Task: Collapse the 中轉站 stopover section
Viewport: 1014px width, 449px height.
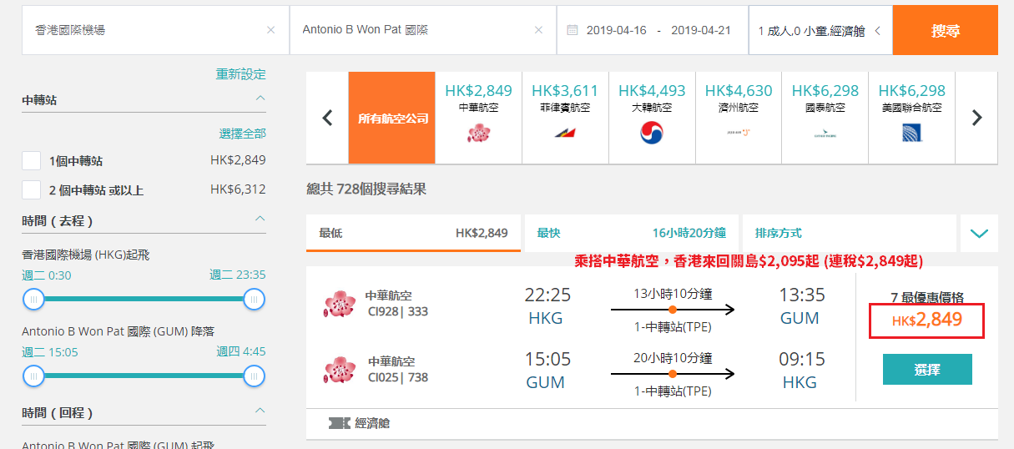Action: [x=260, y=98]
